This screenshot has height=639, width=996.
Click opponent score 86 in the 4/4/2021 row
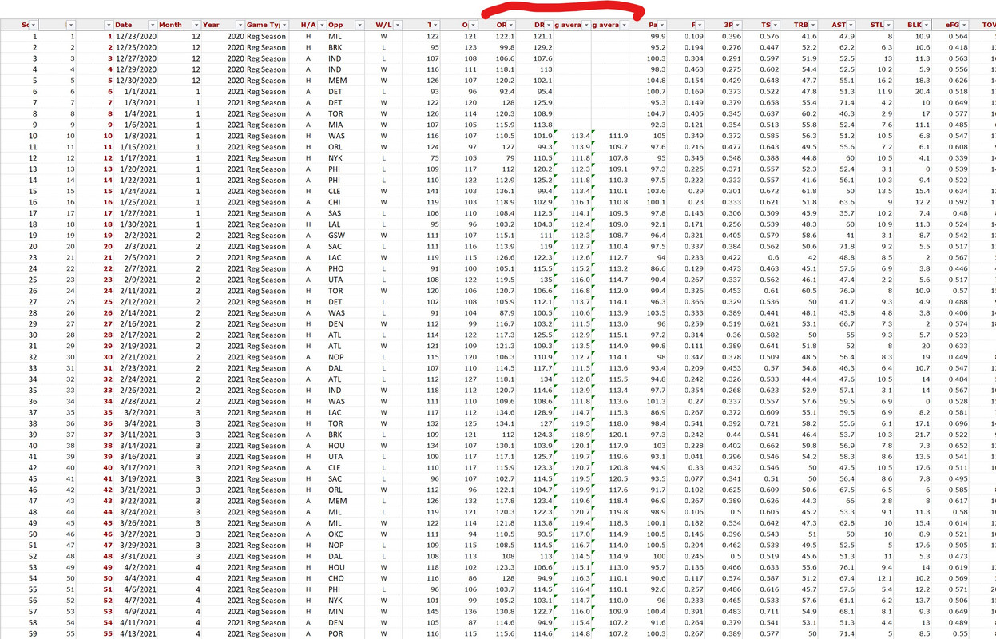click(x=461, y=578)
